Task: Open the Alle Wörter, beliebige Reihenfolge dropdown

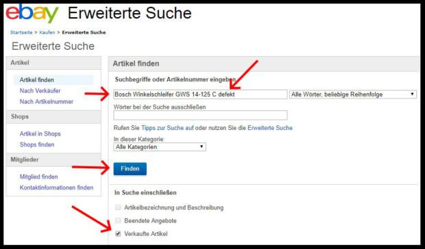Action: [x=353, y=94]
